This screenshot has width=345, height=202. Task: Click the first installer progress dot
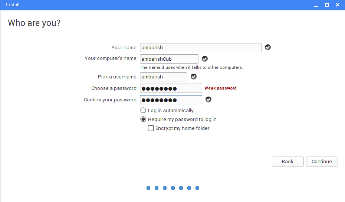coord(148,188)
